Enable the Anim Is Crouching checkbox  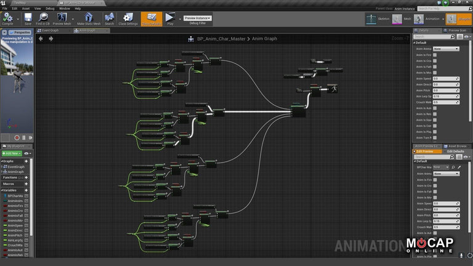pos(435,61)
